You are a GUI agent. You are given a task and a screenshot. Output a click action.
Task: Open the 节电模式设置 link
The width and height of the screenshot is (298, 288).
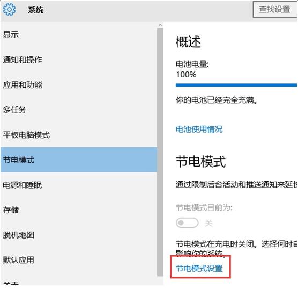[x=199, y=268]
